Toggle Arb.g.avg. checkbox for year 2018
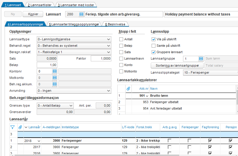This screenshot has width=238, height=156. click(170, 141)
